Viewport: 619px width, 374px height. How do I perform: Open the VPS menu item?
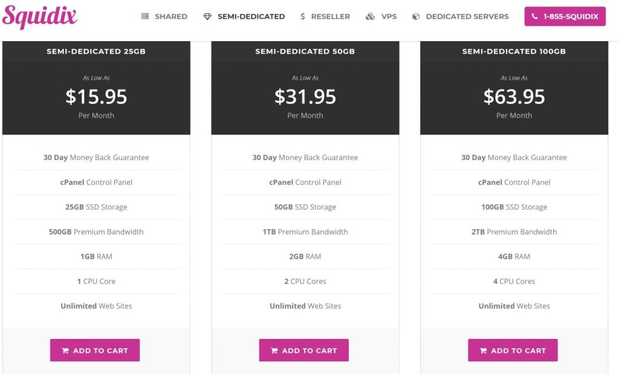381,16
